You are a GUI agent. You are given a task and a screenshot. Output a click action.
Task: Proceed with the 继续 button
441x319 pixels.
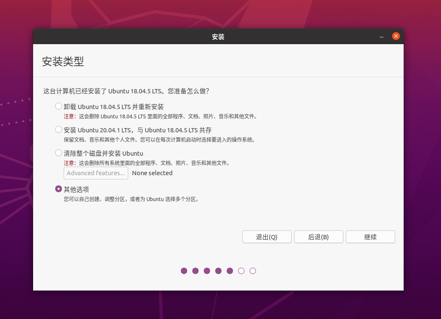point(371,237)
